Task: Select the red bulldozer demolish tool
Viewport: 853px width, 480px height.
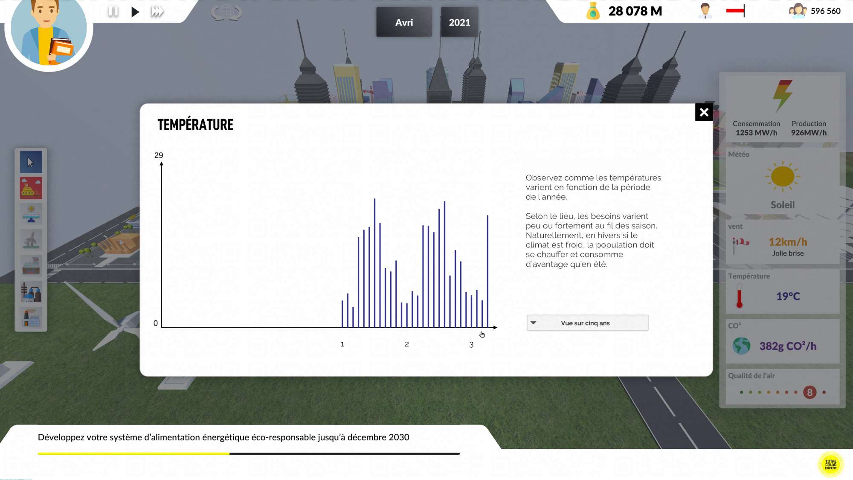Action: click(x=31, y=188)
